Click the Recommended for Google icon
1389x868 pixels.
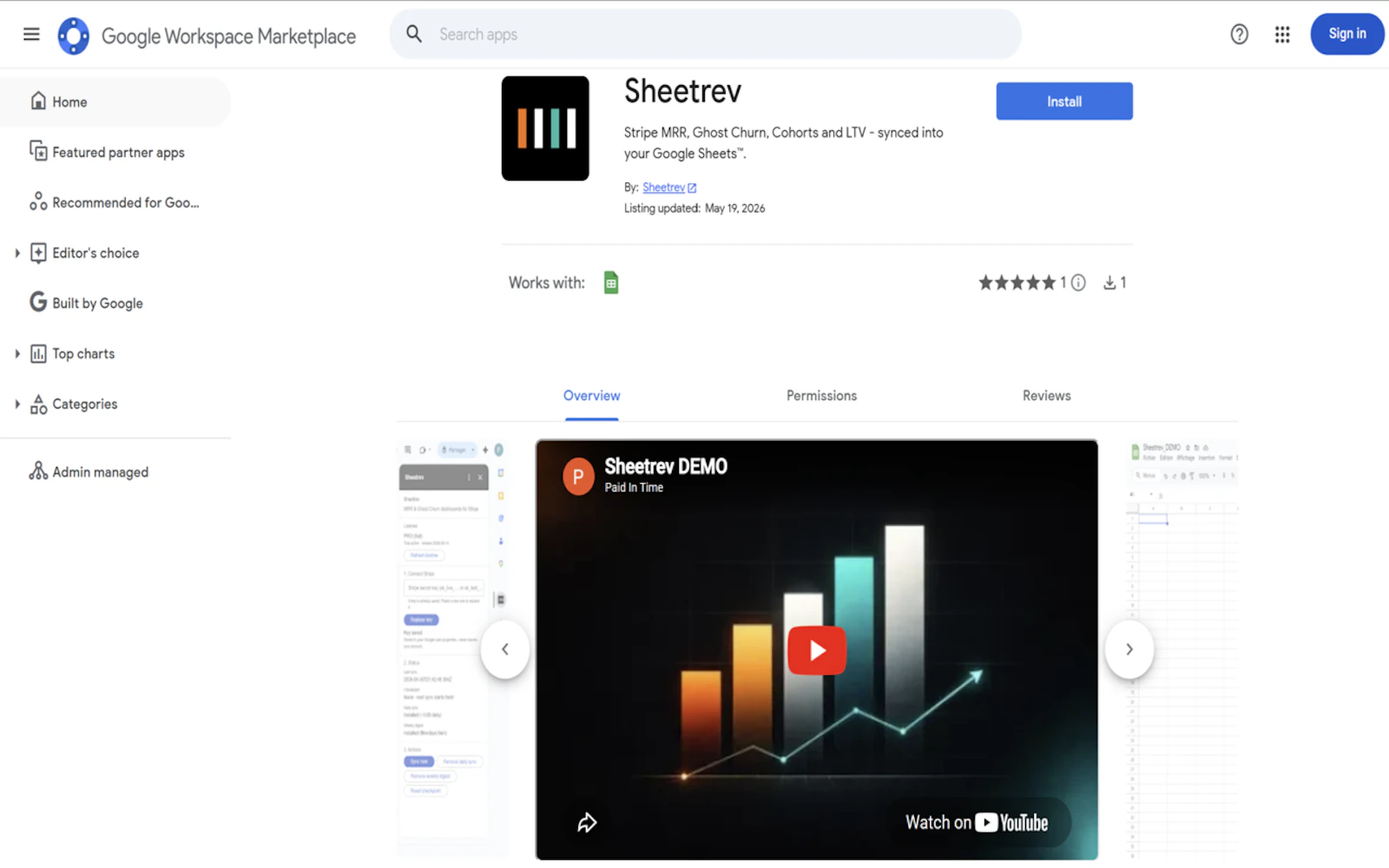pos(38,201)
